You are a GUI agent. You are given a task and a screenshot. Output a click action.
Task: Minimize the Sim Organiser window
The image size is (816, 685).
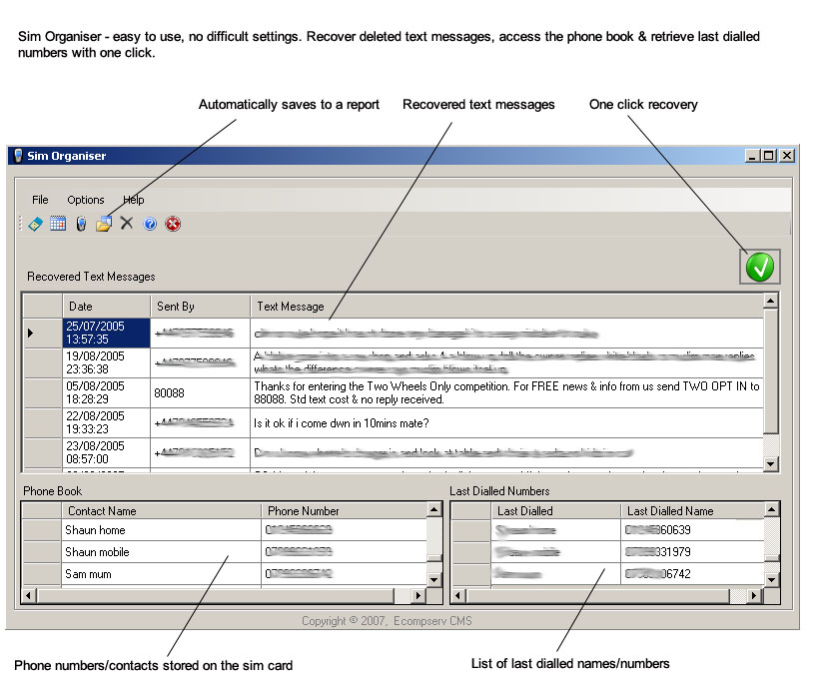pyautogui.click(x=751, y=156)
